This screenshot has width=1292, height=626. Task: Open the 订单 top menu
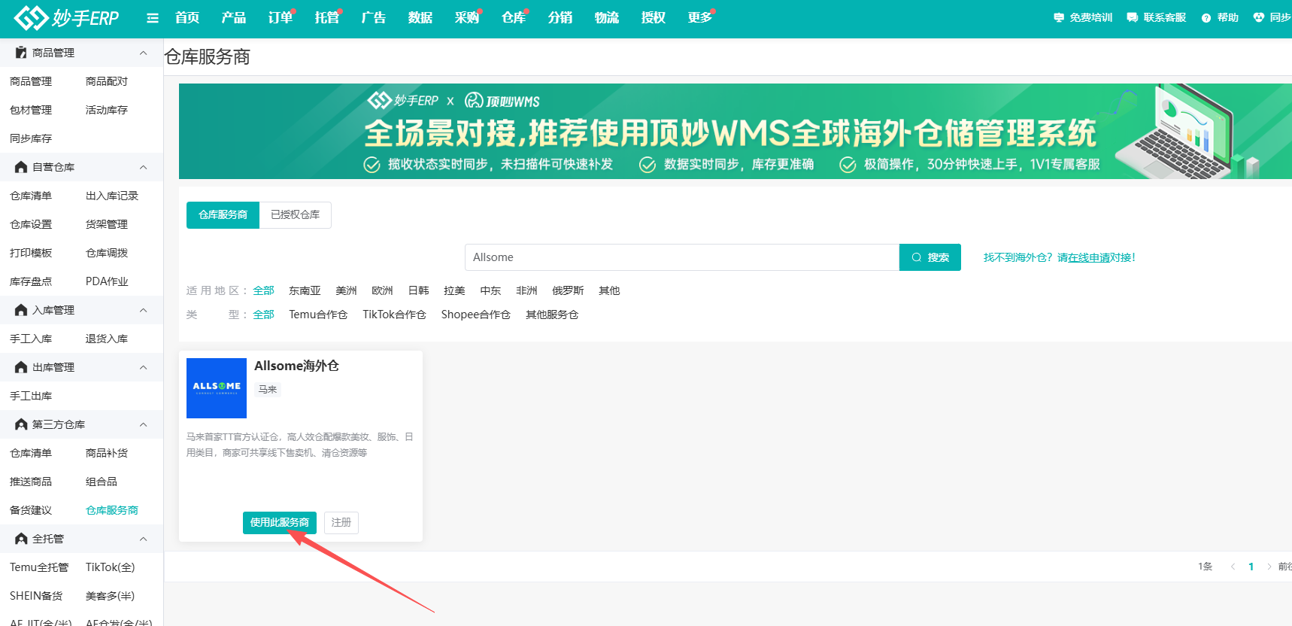point(281,18)
